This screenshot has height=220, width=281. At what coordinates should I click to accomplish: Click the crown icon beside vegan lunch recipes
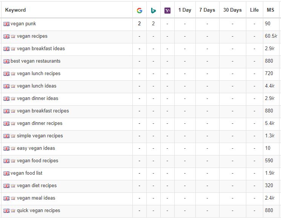tap(13, 74)
